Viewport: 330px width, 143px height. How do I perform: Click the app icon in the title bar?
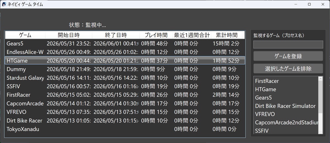[4, 4]
